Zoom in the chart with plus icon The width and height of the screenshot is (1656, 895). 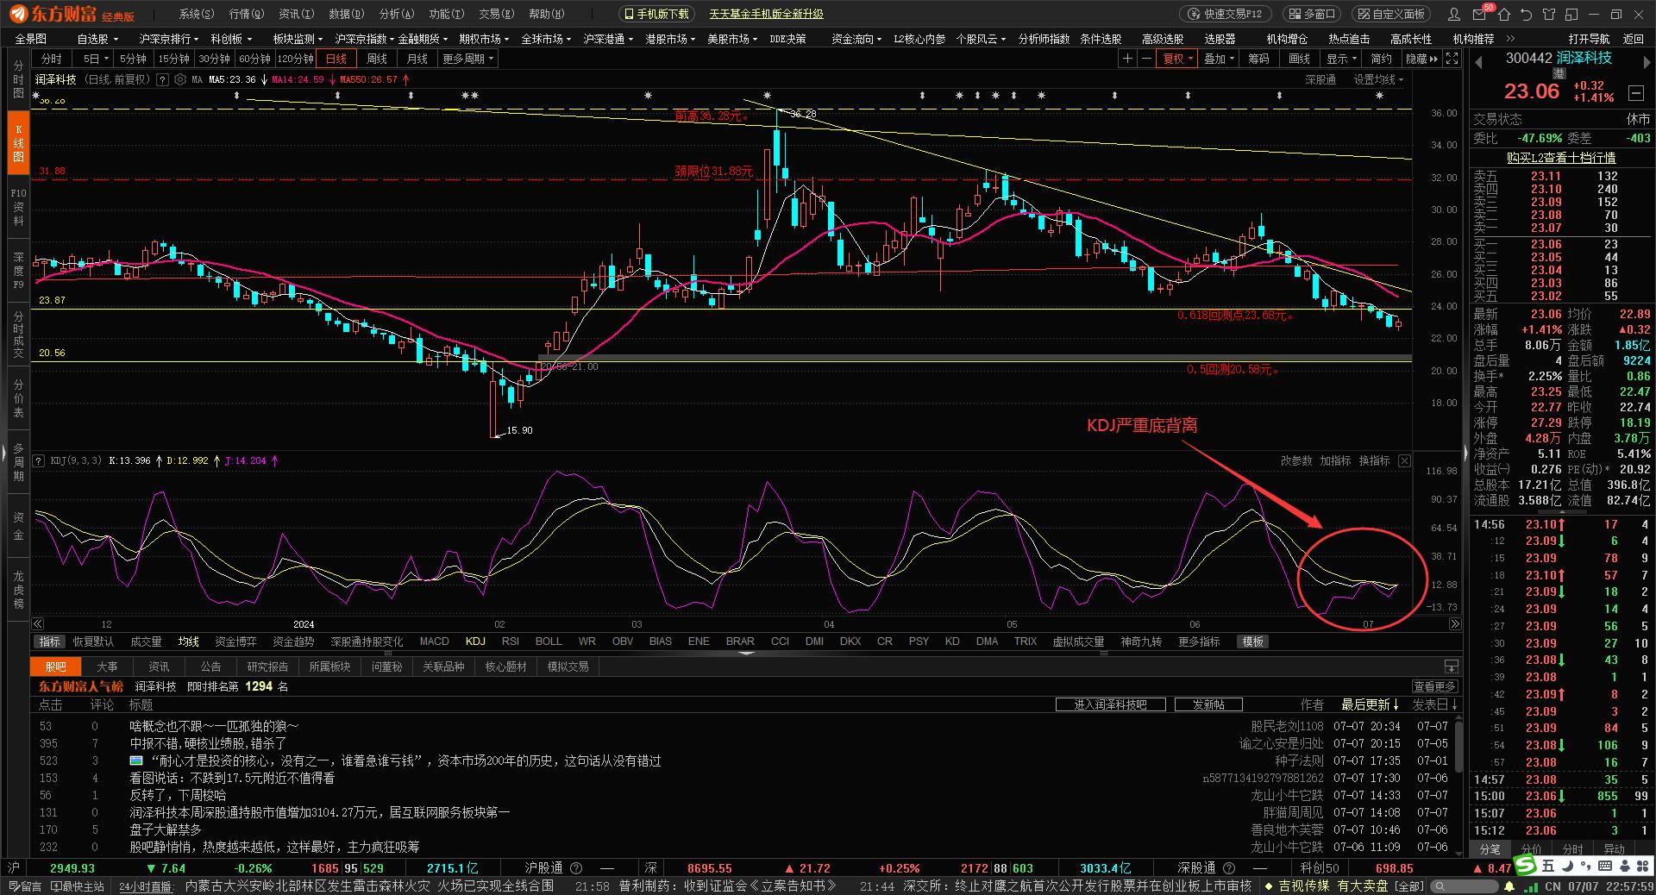[1127, 59]
